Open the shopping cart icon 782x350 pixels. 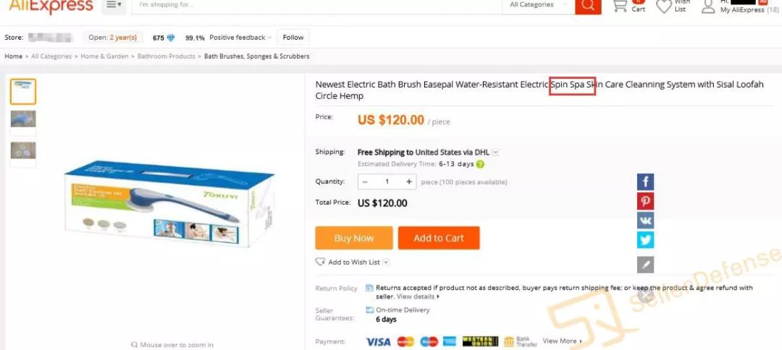[620, 6]
